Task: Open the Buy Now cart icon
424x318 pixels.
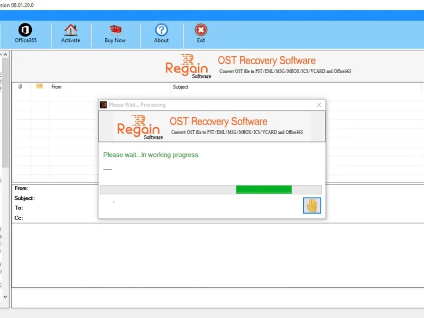Action: click(x=115, y=33)
